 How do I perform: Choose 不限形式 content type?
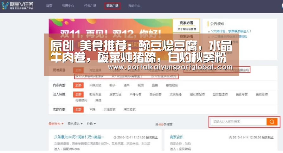tap(95, 85)
